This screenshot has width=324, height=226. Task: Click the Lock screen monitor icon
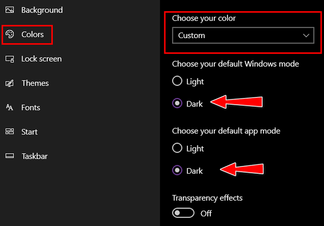tap(9, 59)
